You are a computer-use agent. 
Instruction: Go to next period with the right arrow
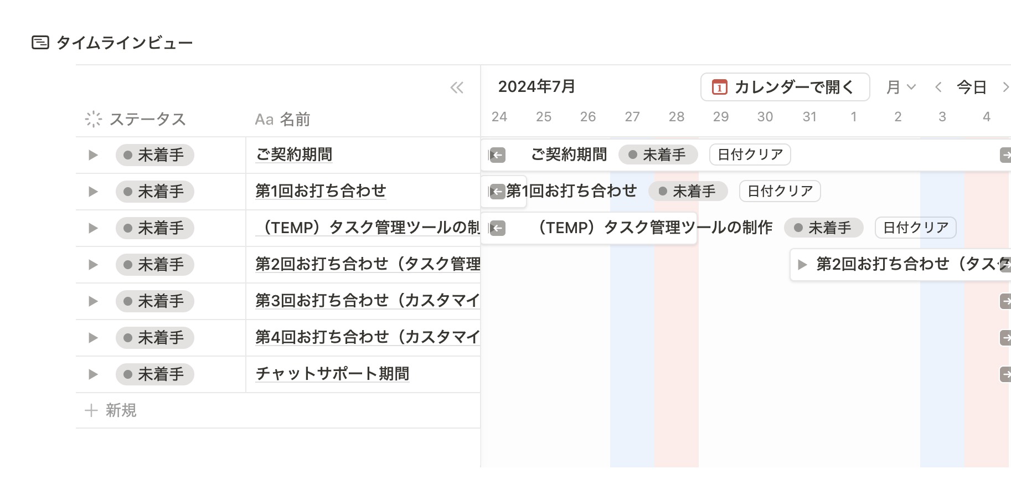tap(1005, 87)
